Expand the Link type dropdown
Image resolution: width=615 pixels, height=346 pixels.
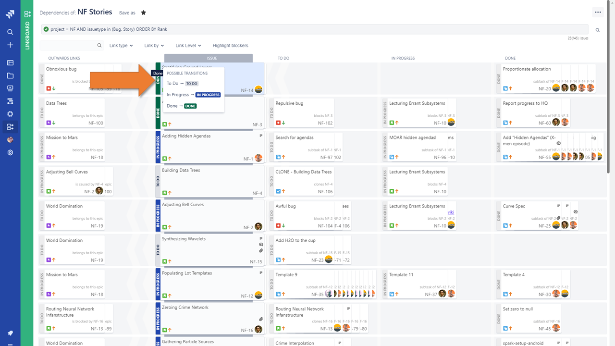pos(121,46)
